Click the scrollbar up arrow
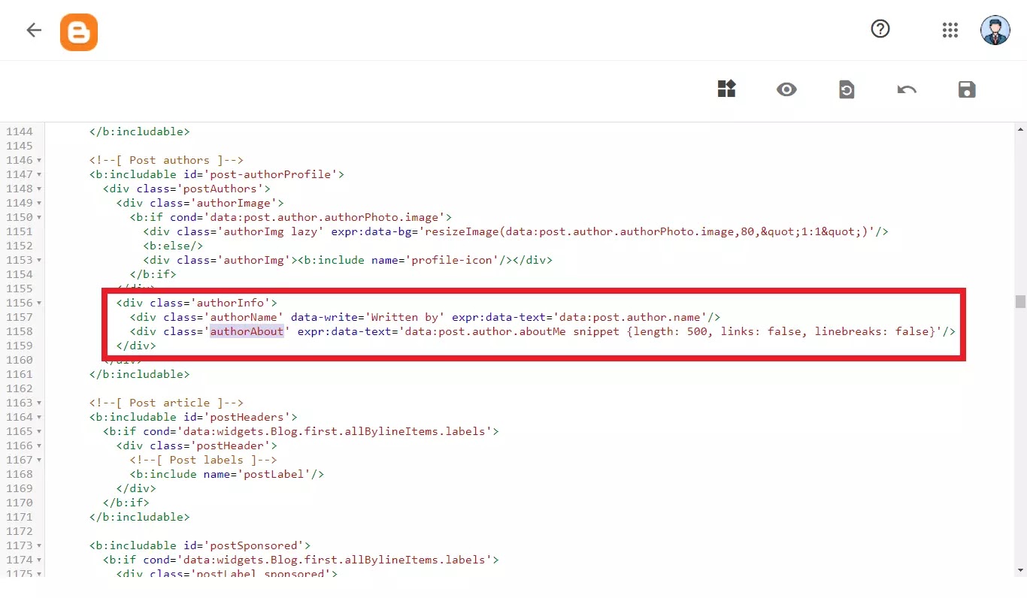 [1020, 129]
